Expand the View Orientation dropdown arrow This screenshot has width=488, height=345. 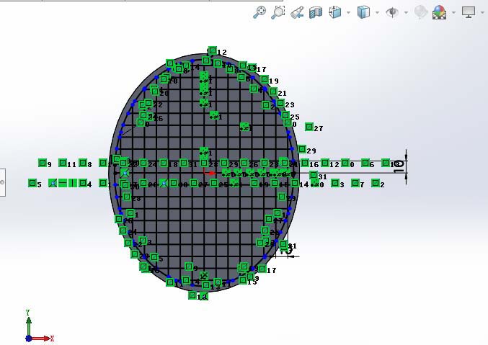[348, 13]
